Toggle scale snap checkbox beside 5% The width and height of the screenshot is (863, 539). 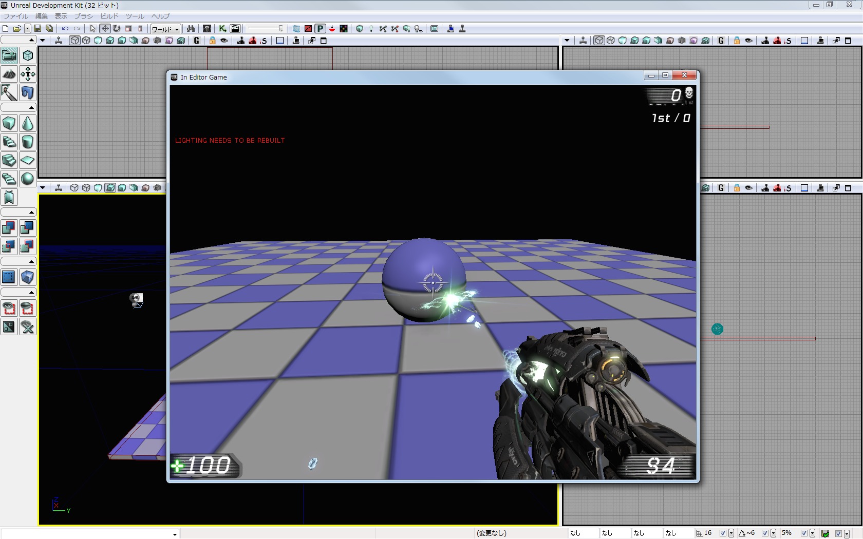click(804, 533)
